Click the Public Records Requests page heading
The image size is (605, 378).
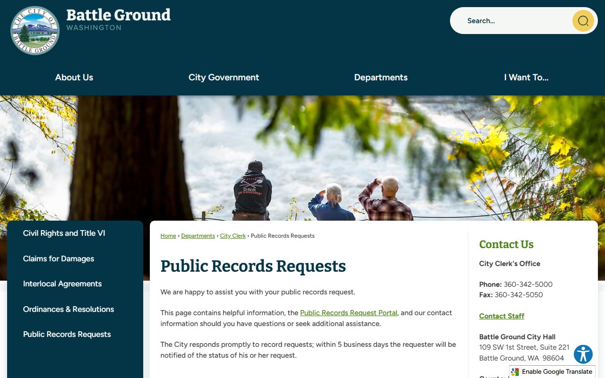point(253,266)
